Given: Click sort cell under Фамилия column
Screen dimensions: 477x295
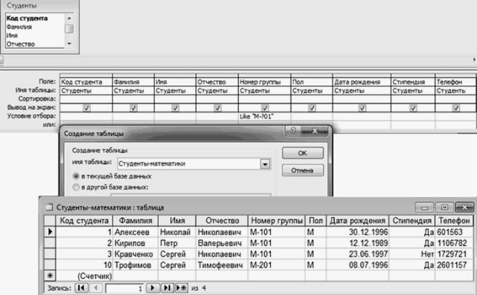Looking at the screenshot, I should (133, 99).
